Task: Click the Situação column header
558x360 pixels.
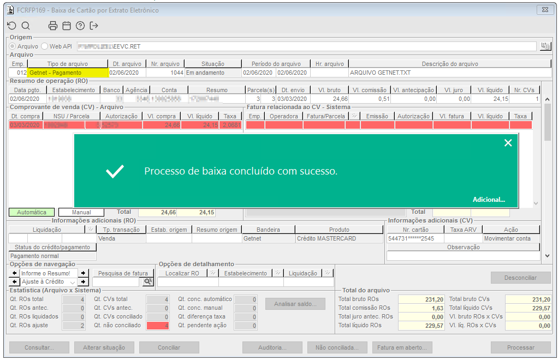Action: [213, 64]
